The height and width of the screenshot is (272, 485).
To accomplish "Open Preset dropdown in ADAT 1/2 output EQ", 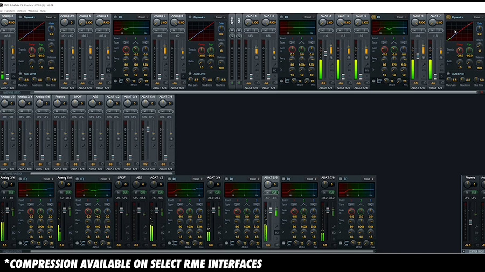I will (x=197, y=179).
